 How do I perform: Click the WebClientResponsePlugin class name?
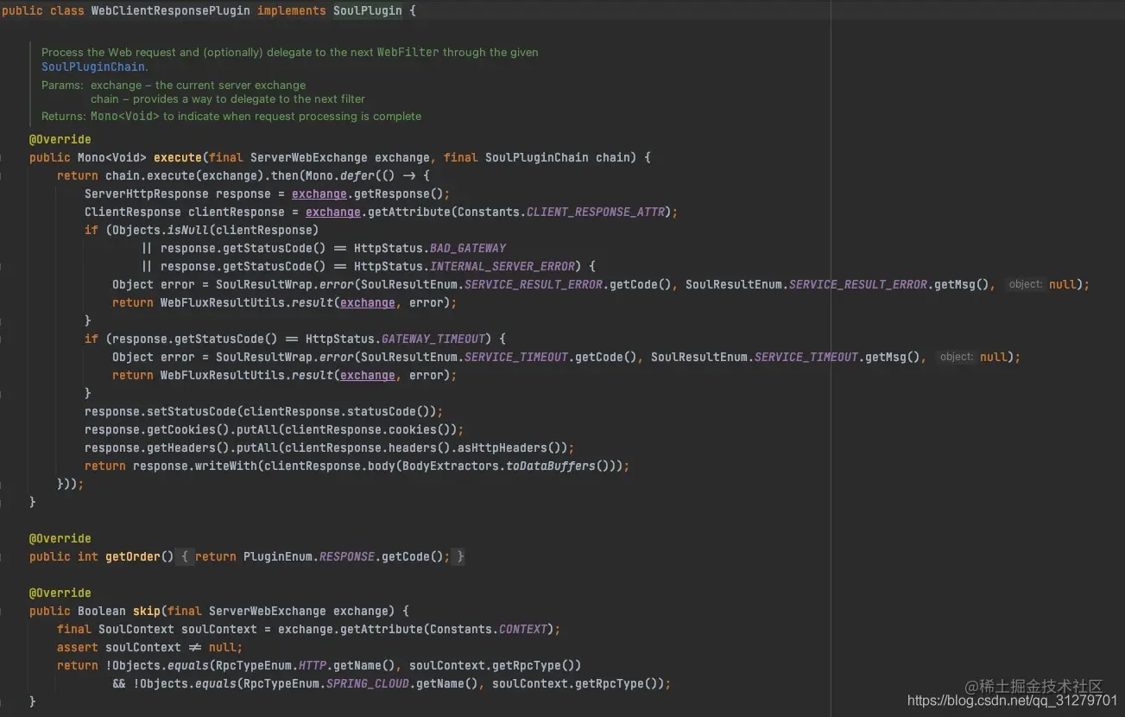pos(171,11)
